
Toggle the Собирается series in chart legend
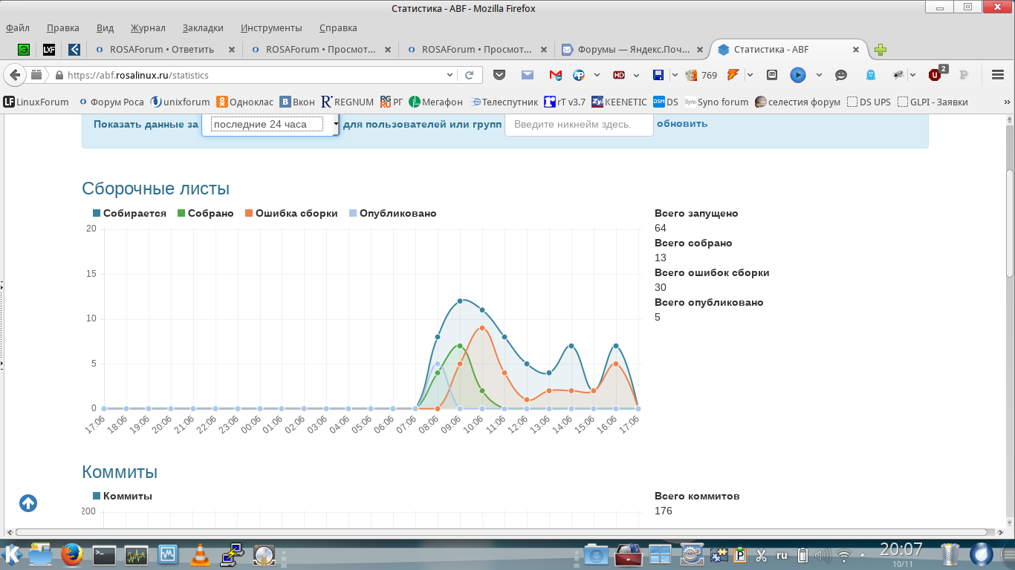click(x=129, y=214)
